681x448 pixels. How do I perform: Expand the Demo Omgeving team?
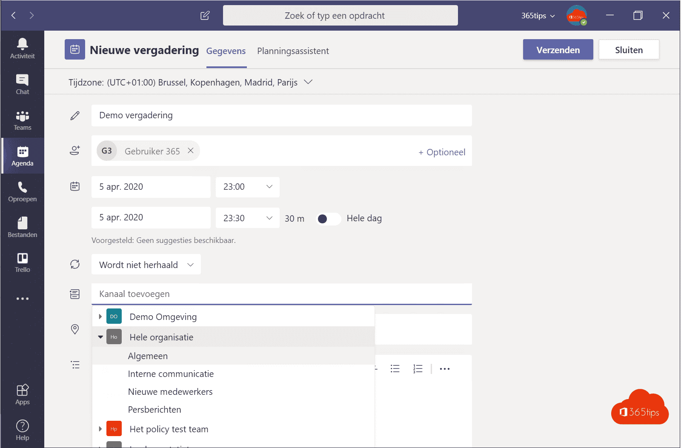[x=100, y=317]
